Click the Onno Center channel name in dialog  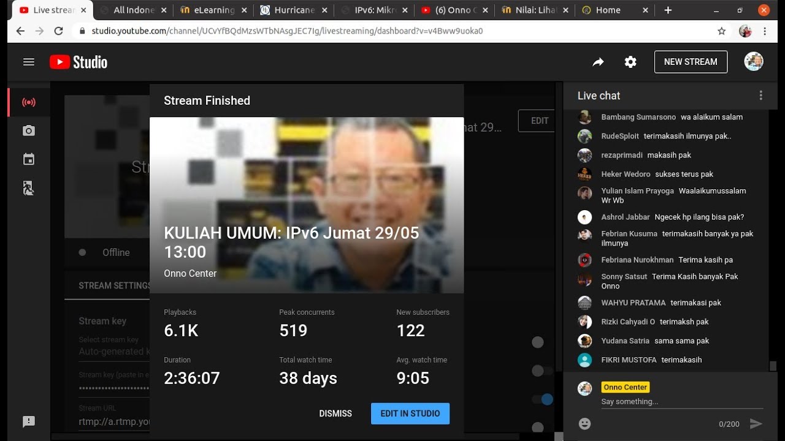[x=190, y=274]
